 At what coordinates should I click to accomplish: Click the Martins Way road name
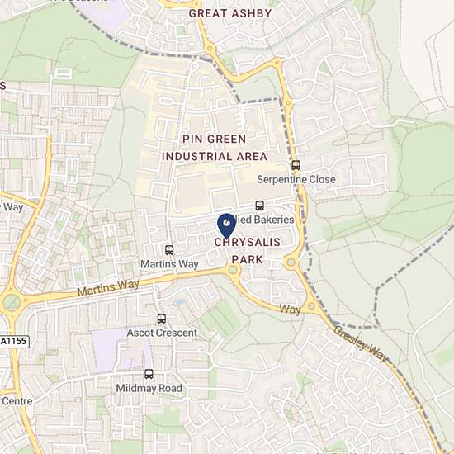(x=108, y=287)
